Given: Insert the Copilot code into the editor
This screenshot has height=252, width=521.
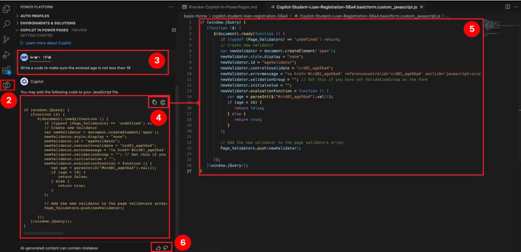Looking at the screenshot, I should 163,103.
